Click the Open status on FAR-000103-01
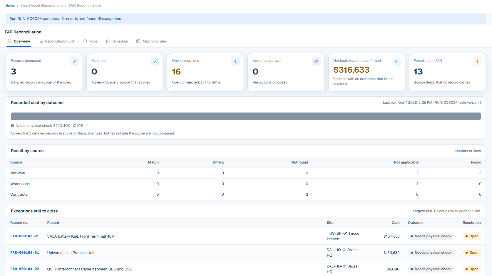 472,236
